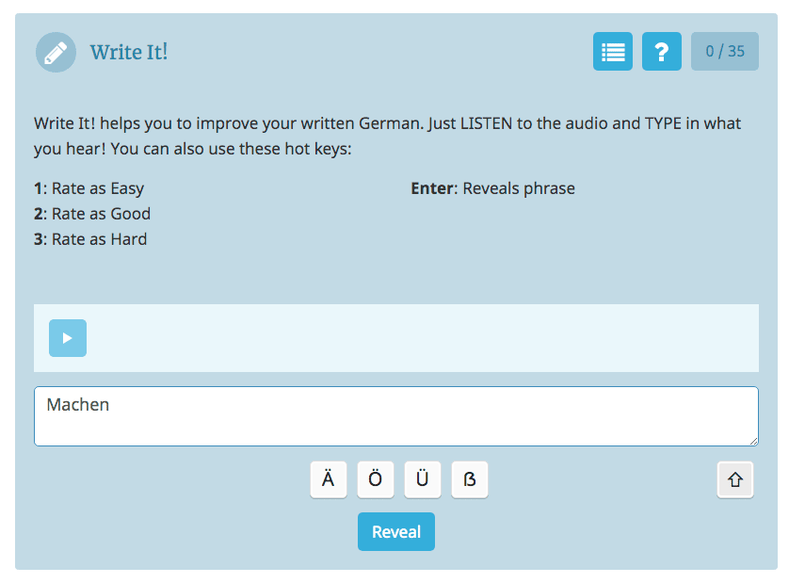Click the "Rate as Hard" hot key hint
Image resolution: width=789 pixels, height=583 pixels.
click(90, 239)
